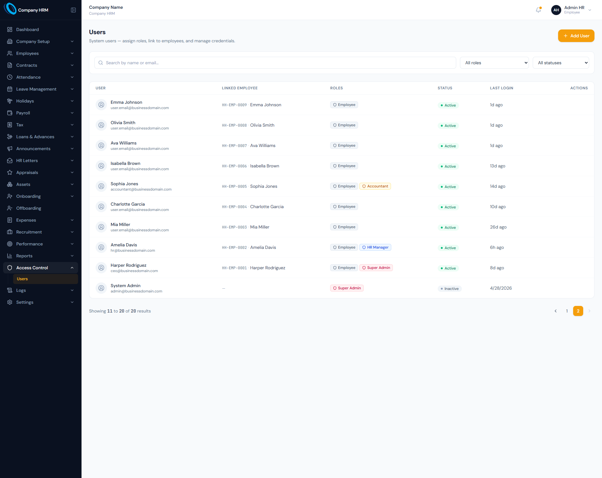Collapse the Access Control section chevron
The width and height of the screenshot is (602, 478).
click(x=72, y=268)
